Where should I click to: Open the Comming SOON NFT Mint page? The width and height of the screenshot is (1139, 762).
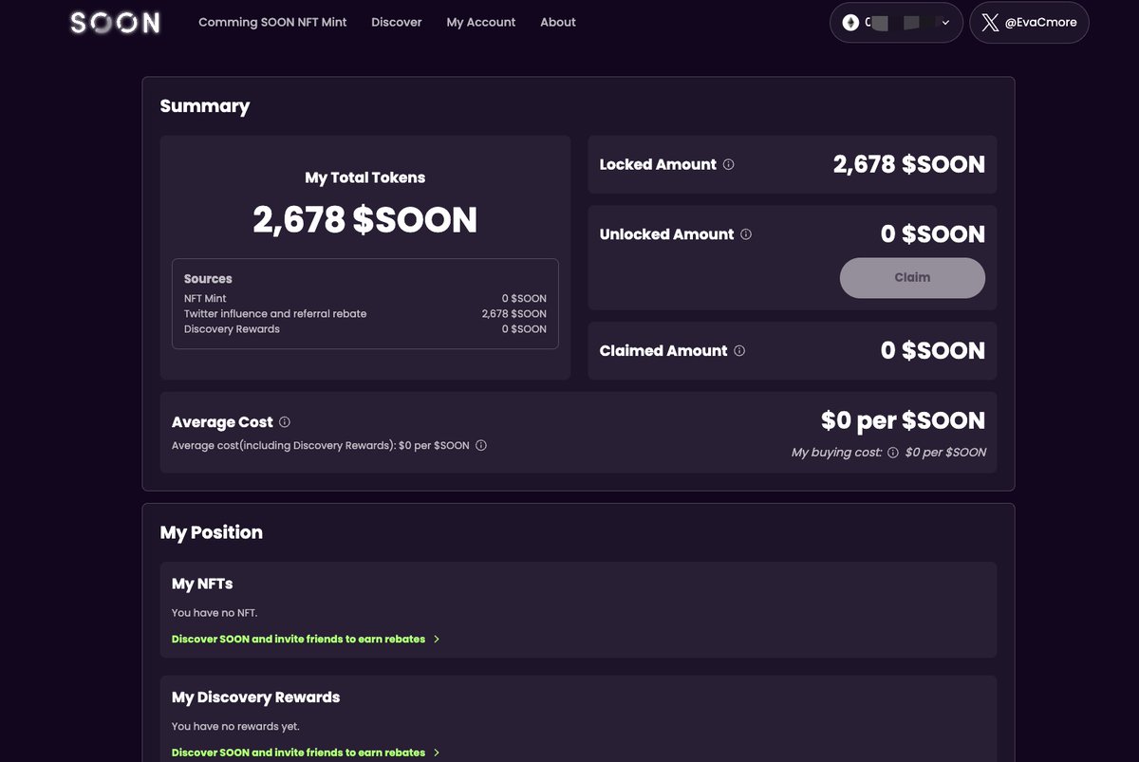tap(272, 22)
